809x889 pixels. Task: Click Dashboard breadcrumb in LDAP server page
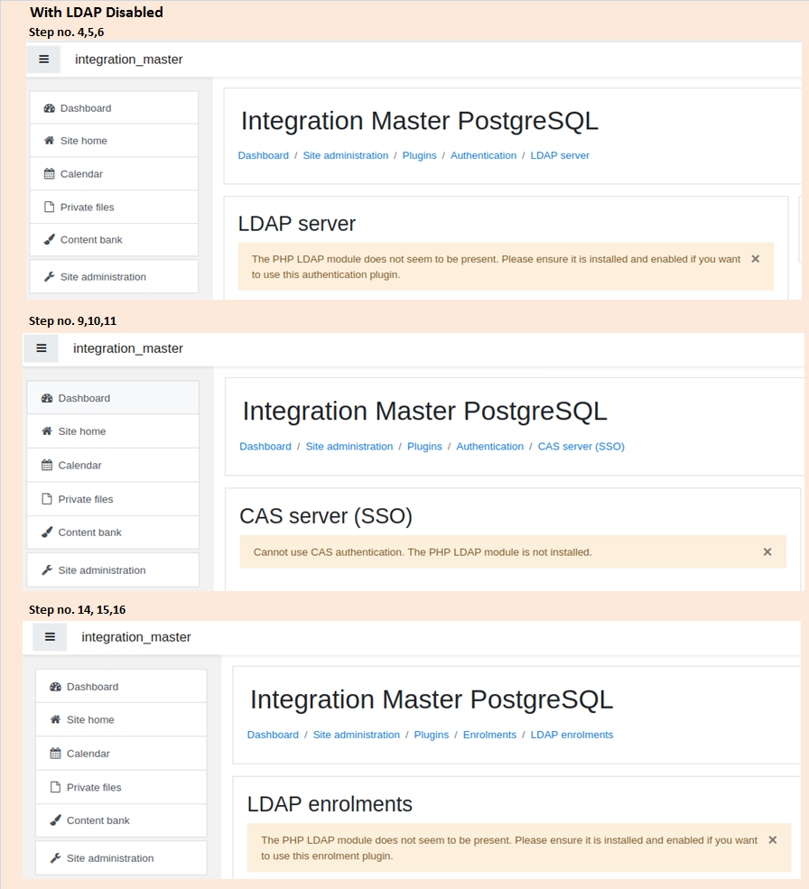[264, 155]
